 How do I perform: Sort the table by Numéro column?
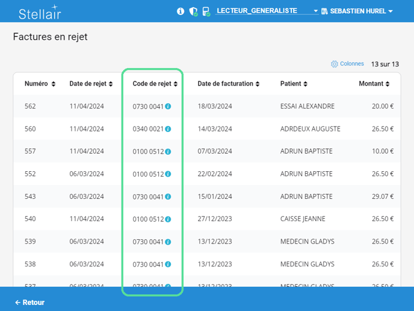click(x=40, y=84)
